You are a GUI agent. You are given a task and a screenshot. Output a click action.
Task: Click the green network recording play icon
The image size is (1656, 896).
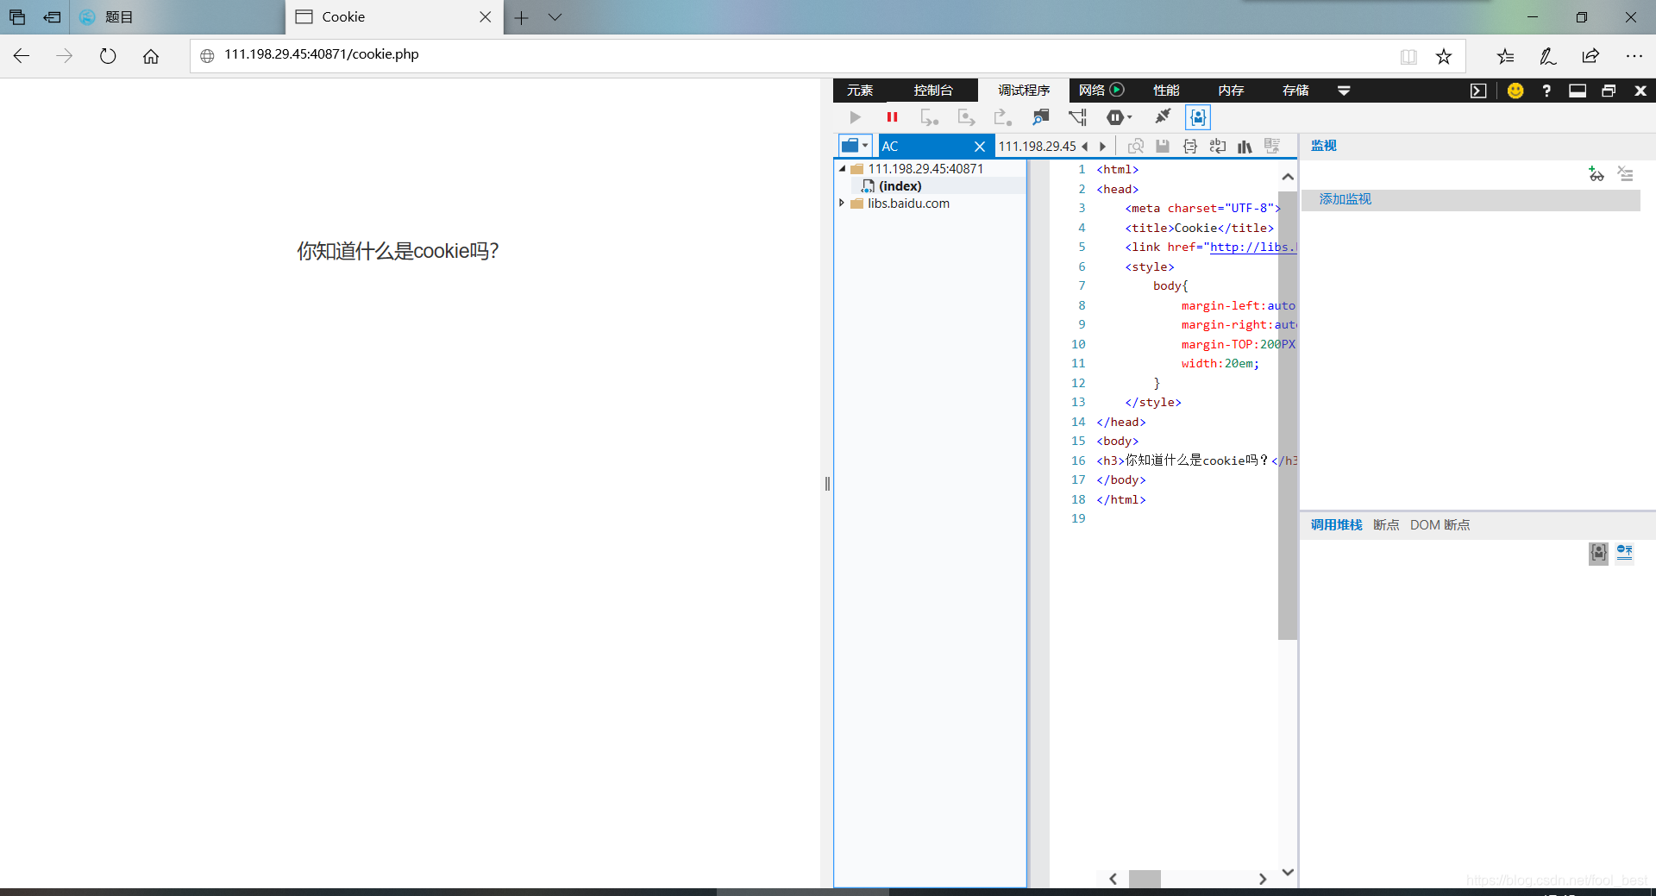[x=1117, y=90]
